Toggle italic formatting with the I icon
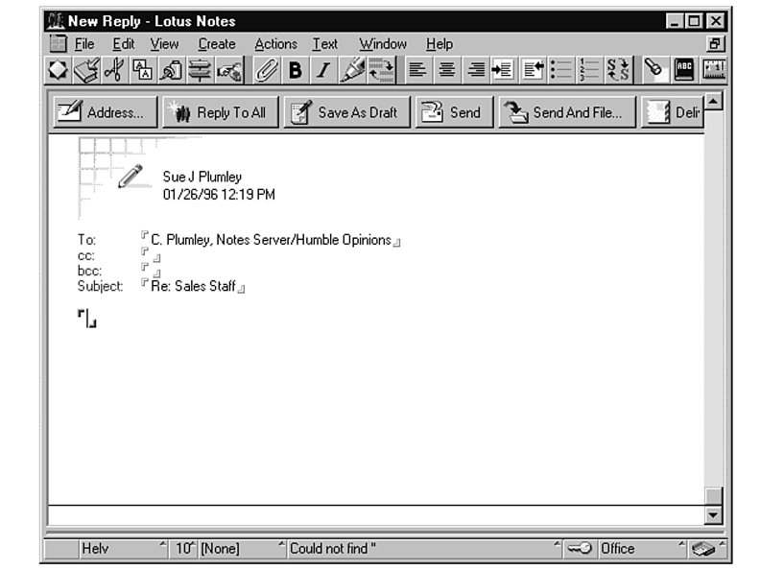 322,70
